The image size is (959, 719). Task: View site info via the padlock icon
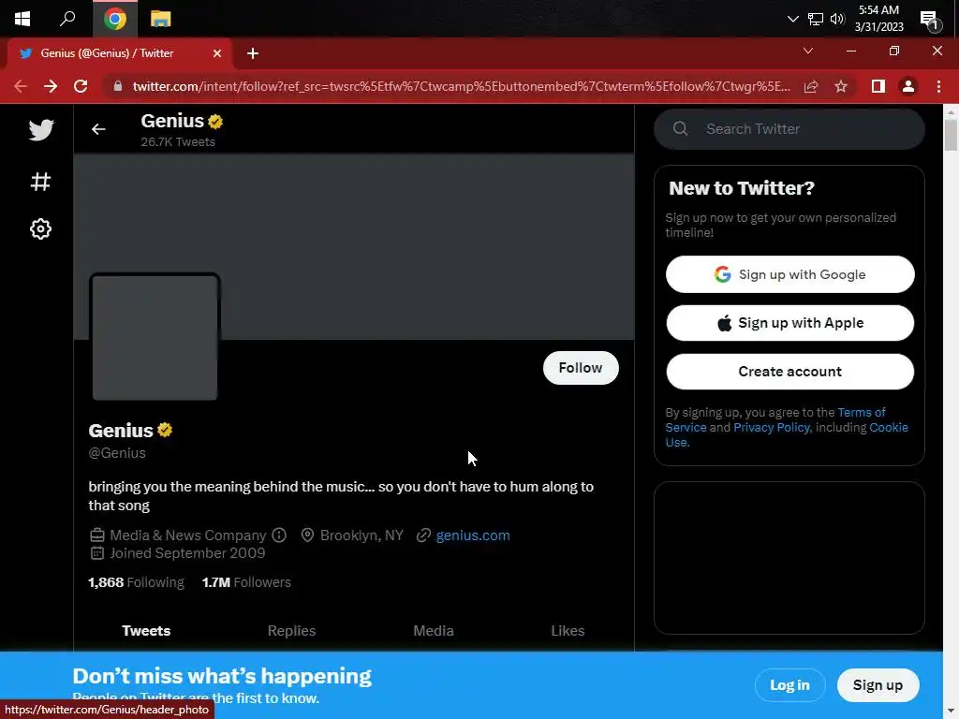117,86
